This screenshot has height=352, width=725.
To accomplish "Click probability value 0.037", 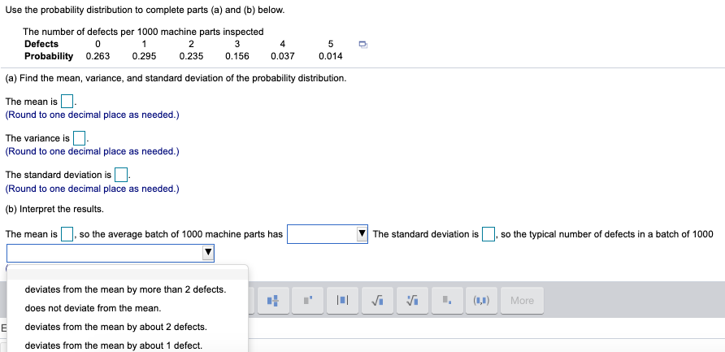I will [283, 56].
